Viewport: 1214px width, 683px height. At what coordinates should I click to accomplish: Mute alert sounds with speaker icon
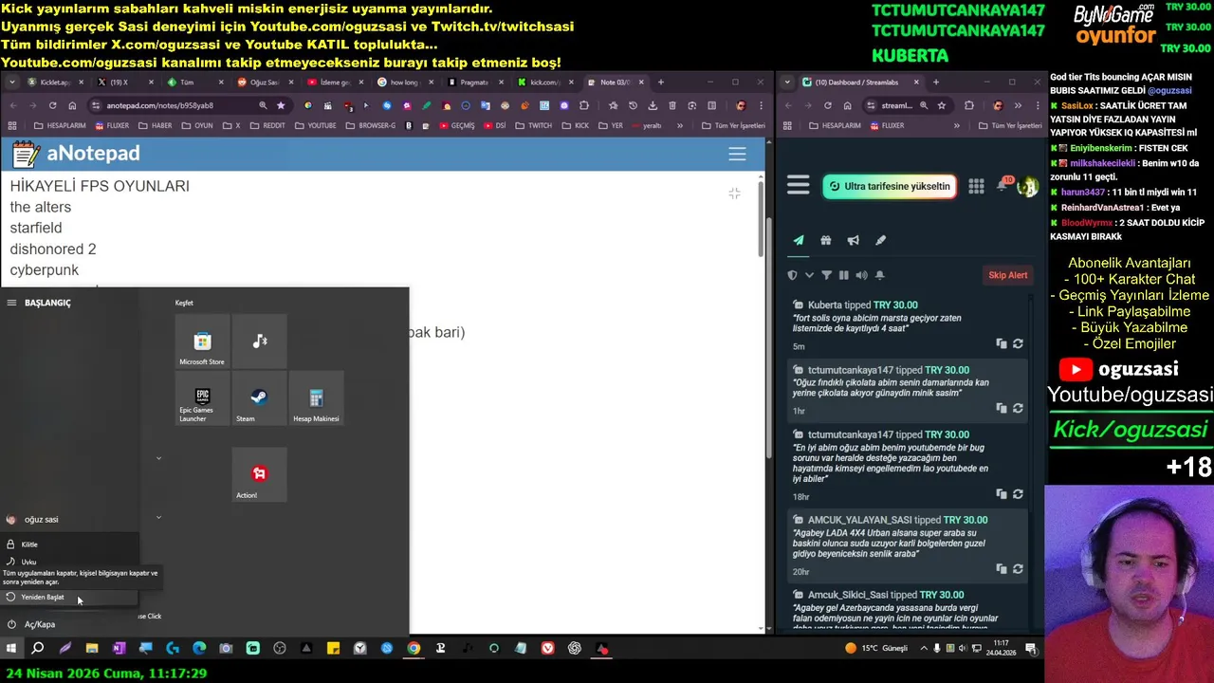tap(861, 275)
